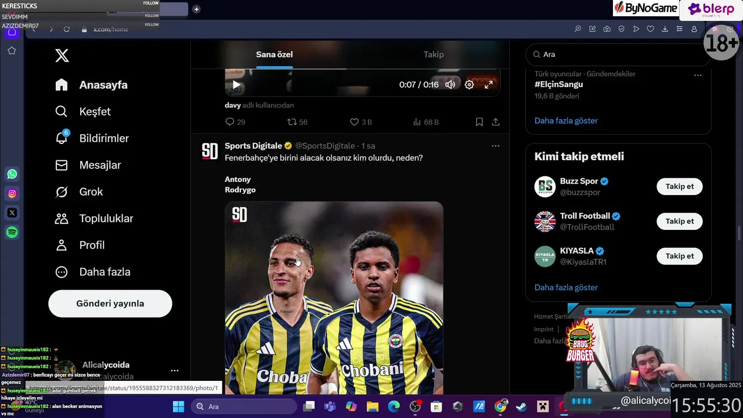Viewport: 743px width, 418px height.
Task: Open video settings gear icon
Action: [x=470, y=85]
